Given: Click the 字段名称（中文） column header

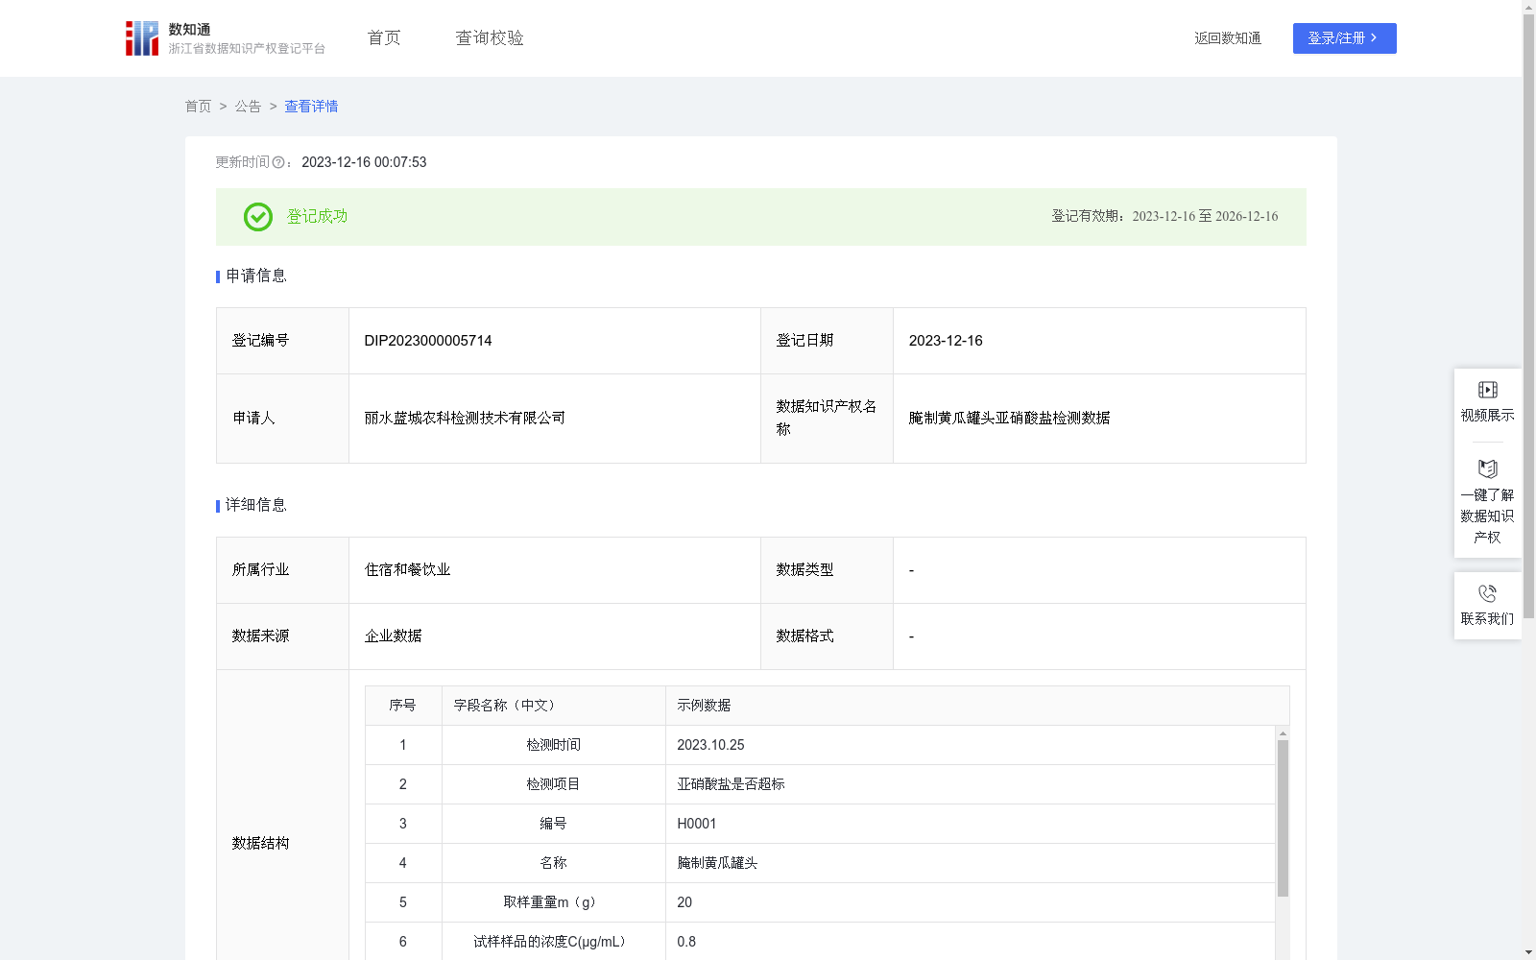Looking at the screenshot, I should (x=508, y=706).
